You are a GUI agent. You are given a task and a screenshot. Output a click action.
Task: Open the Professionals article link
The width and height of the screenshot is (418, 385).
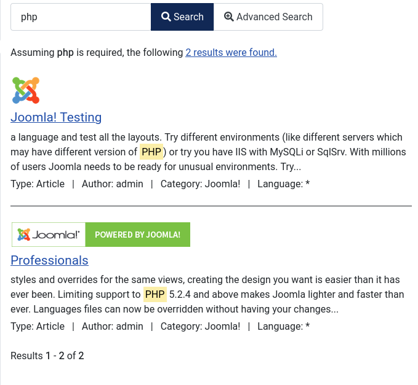pos(49,260)
